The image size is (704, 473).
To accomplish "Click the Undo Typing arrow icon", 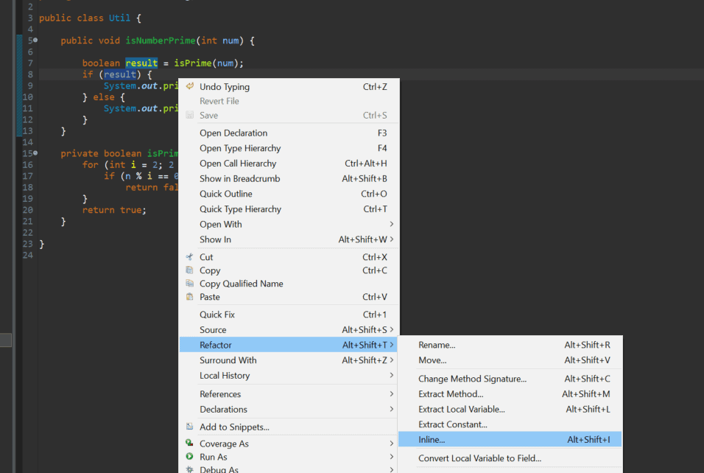I will coord(190,86).
